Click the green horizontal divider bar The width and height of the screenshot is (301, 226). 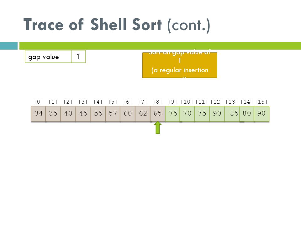(160, 46)
